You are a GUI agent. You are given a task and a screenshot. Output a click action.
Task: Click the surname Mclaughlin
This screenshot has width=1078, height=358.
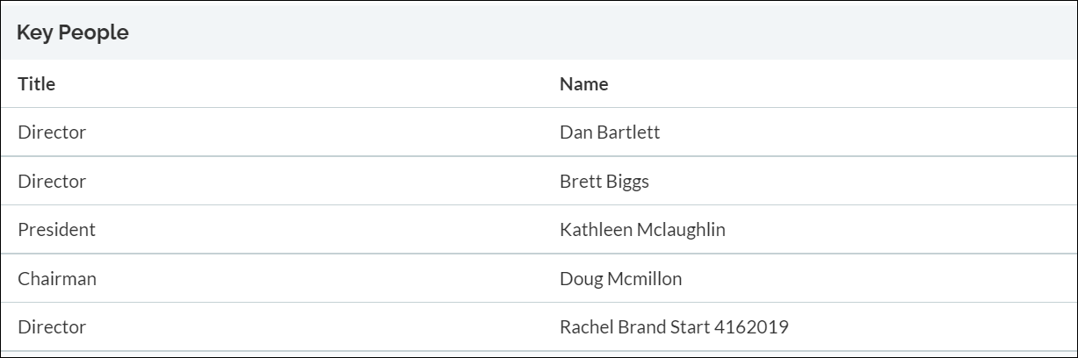pos(683,230)
